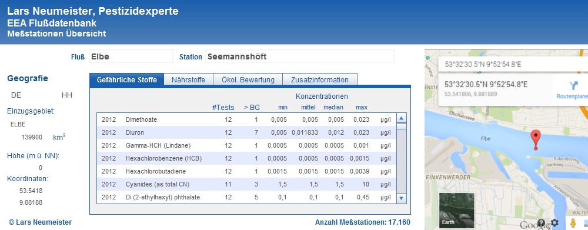Select the Hexachlorobutadiene row
This screenshot has height=230, width=588.
click(x=246, y=171)
